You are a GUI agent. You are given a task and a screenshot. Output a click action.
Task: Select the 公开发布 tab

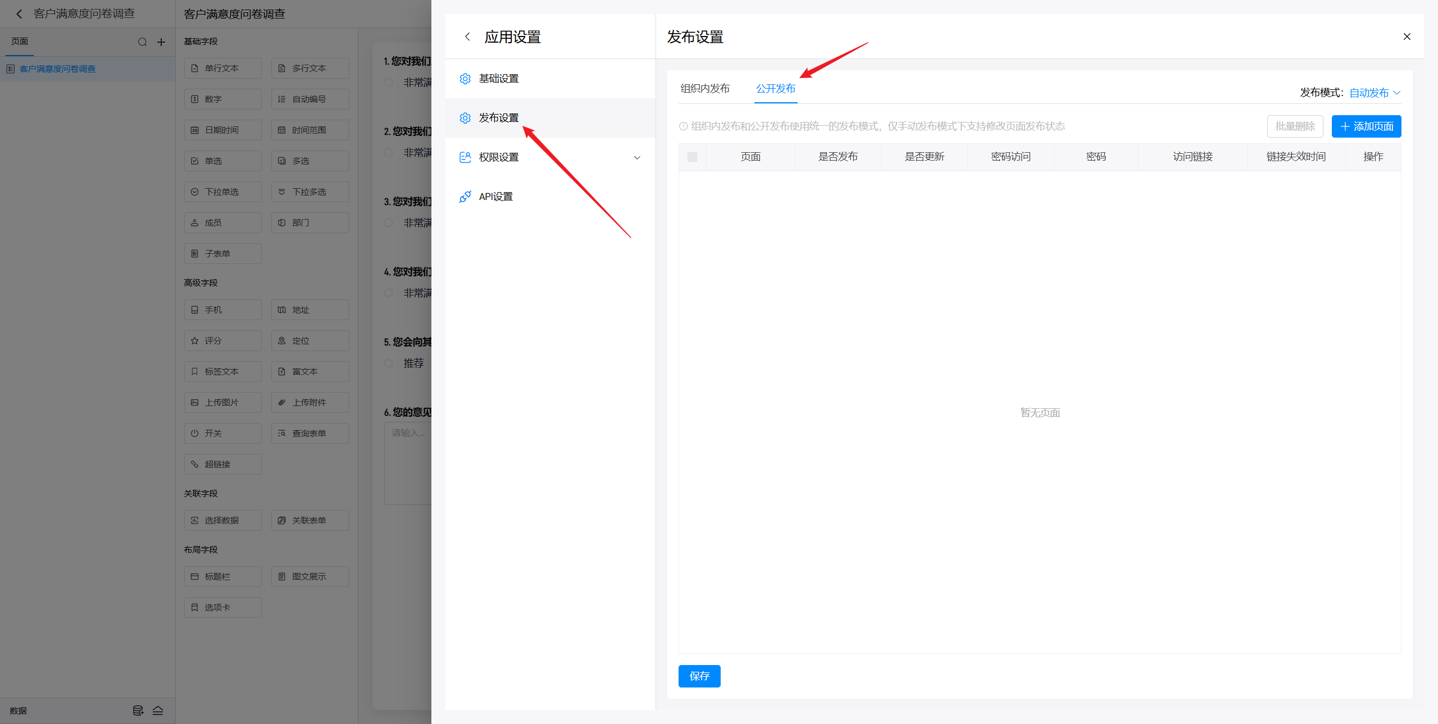pyautogui.click(x=775, y=89)
